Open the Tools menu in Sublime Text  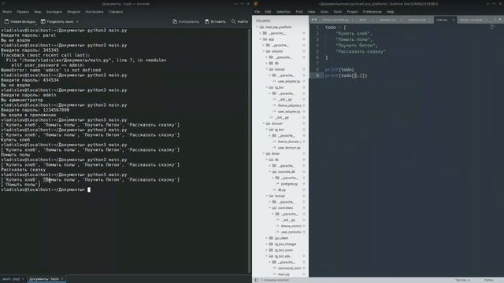tap(338, 12)
